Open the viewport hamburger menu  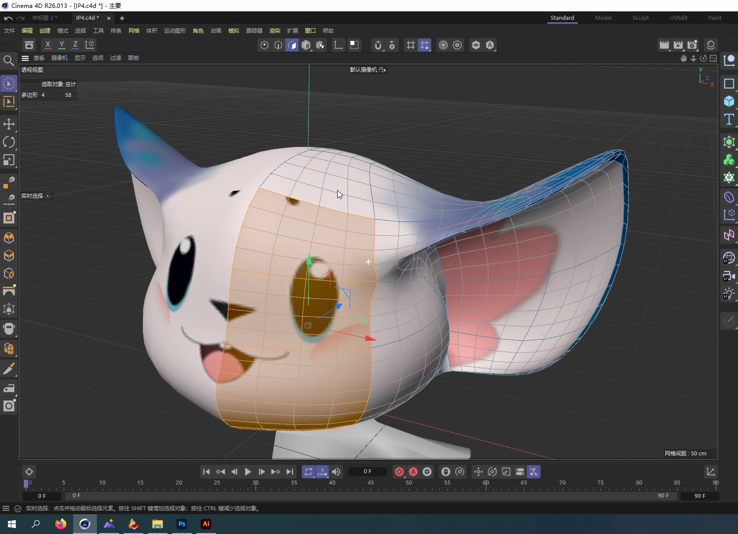coord(25,58)
